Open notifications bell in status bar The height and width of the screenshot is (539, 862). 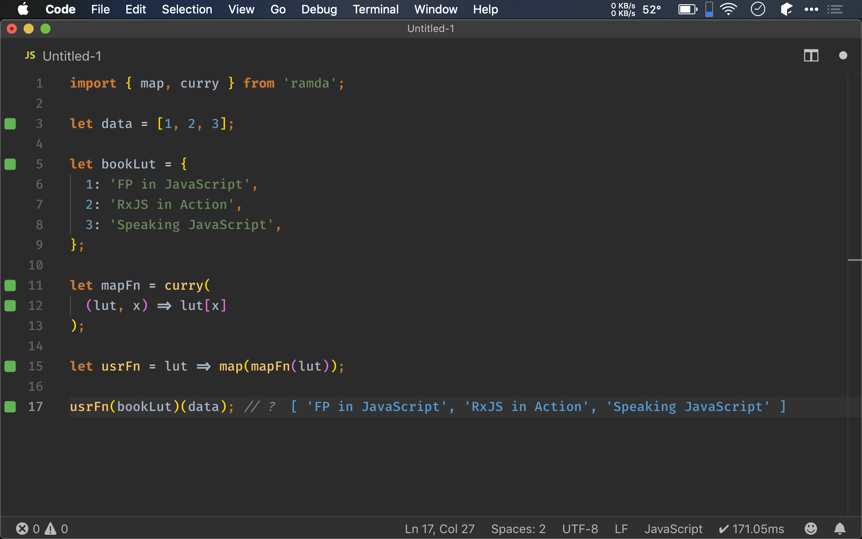(840, 528)
